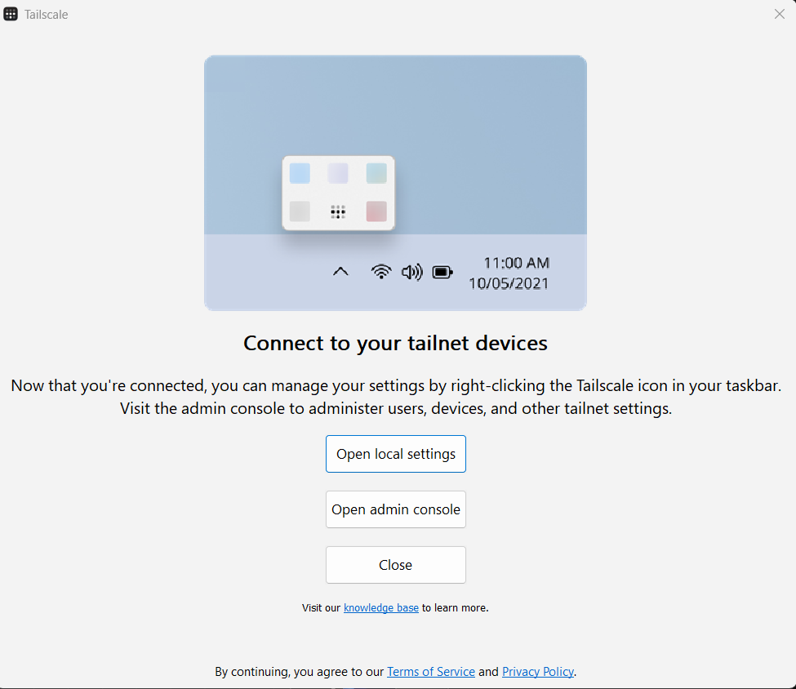The image size is (796, 689).
Task: Open local settings
Action: point(396,454)
